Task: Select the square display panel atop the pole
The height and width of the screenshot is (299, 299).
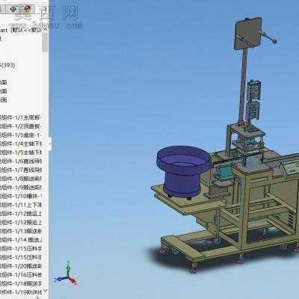Action: click(x=248, y=34)
